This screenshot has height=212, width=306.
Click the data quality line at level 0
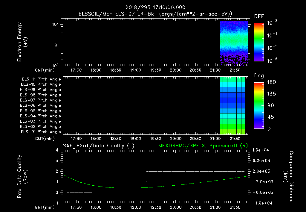coord(79,193)
